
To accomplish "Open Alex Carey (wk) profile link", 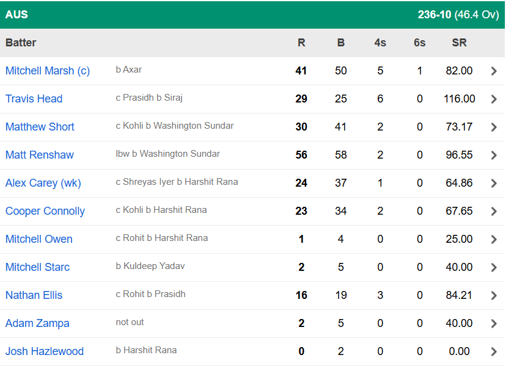I will (43, 183).
